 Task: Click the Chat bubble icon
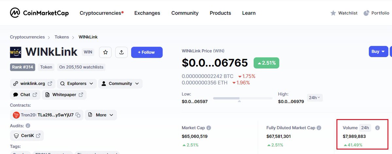coord(15,95)
